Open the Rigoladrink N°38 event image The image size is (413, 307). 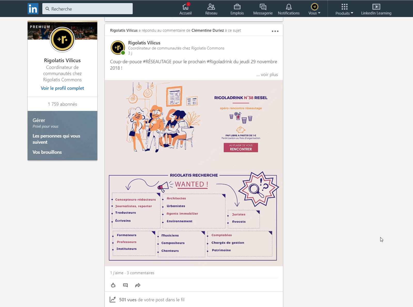click(x=194, y=173)
